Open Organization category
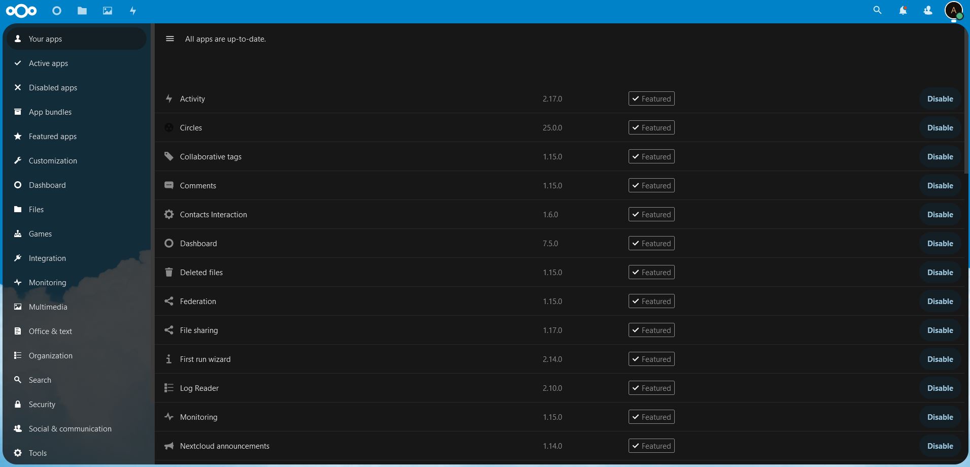 (x=76, y=355)
